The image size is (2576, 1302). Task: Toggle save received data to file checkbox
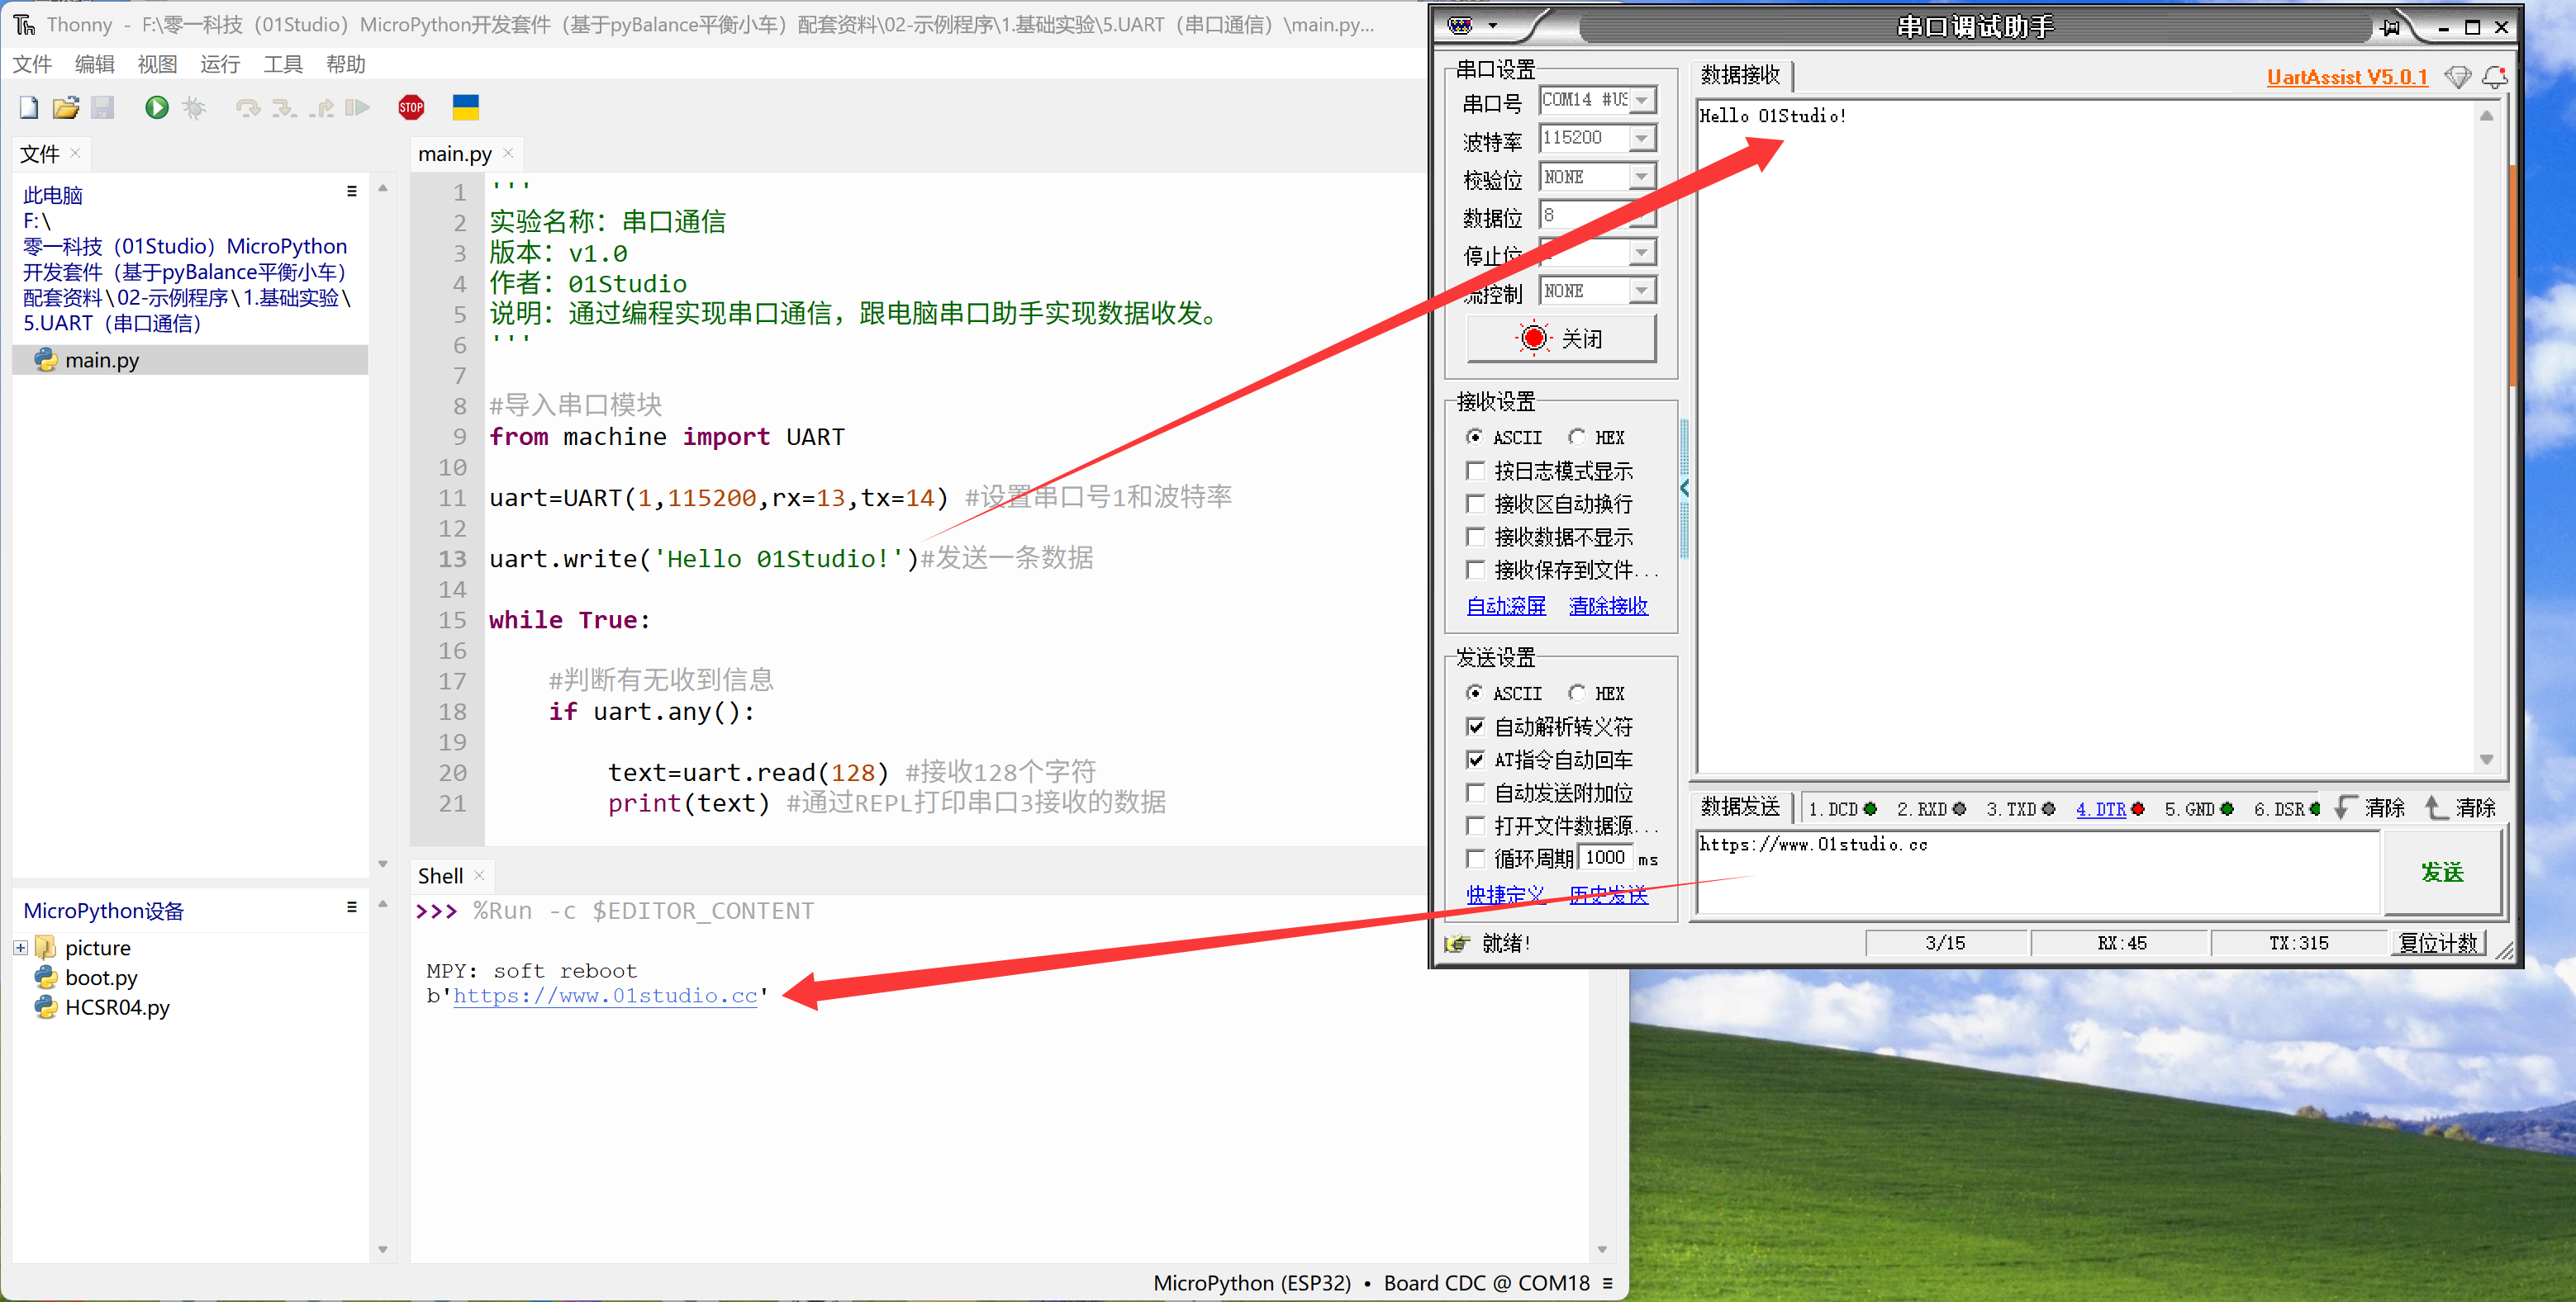tap(1475, 570)
